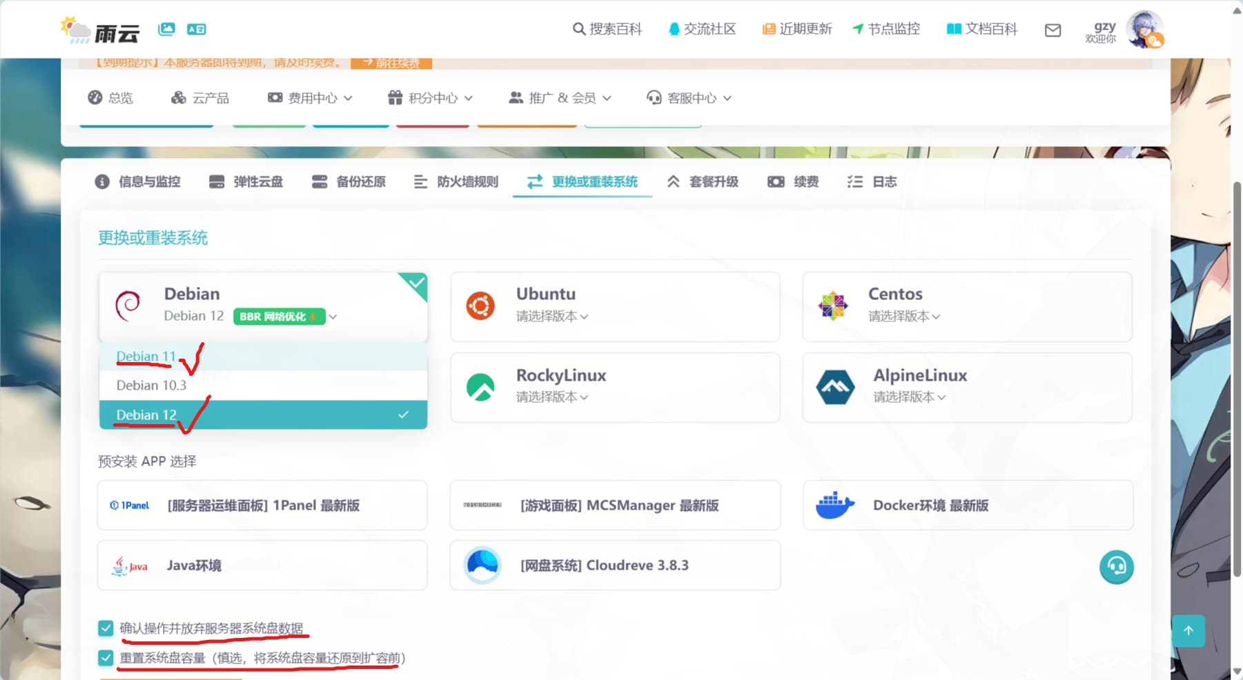Expand 积分中心 dropdown menu
This screenshot has height=680, width=1243.
click(430, 98)
